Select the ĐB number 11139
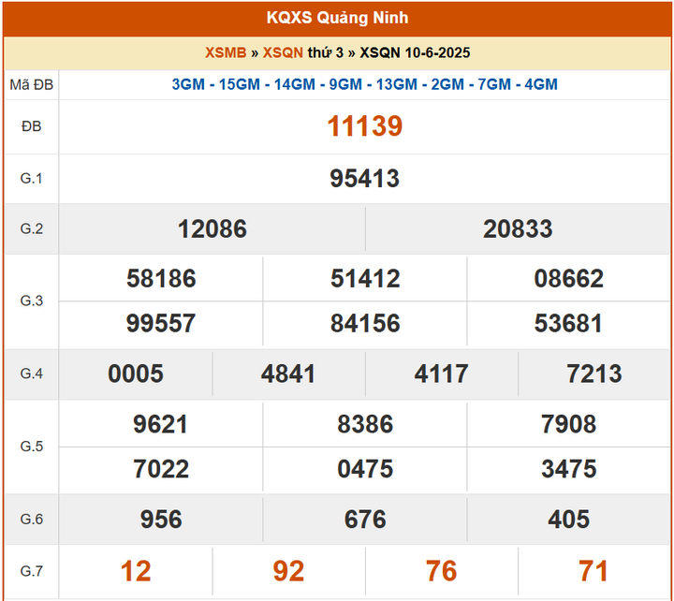674x601 pixels. tap(365, 126)
